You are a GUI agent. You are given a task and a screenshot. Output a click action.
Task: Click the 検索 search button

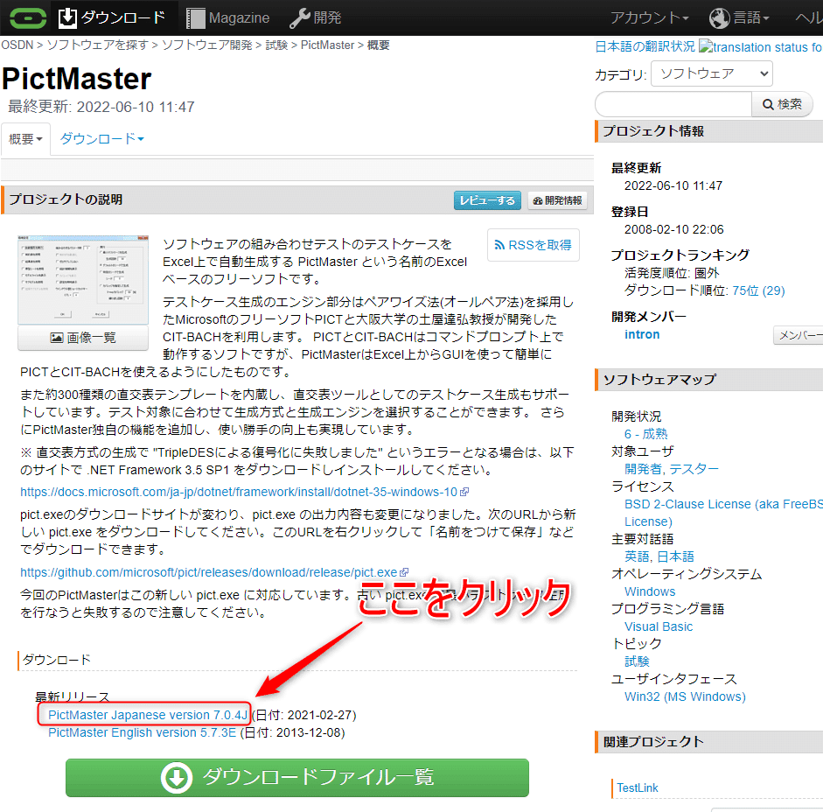pyautogui.click(x=782, y=104)
